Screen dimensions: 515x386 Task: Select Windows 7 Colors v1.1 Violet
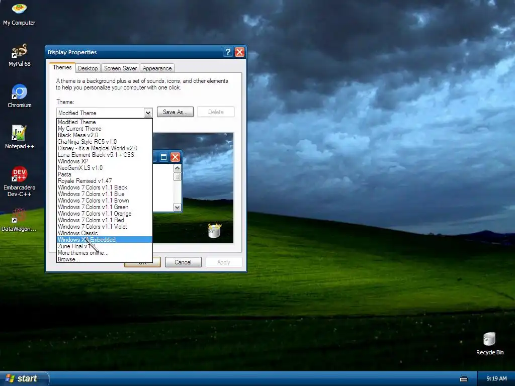coord(105,227)
